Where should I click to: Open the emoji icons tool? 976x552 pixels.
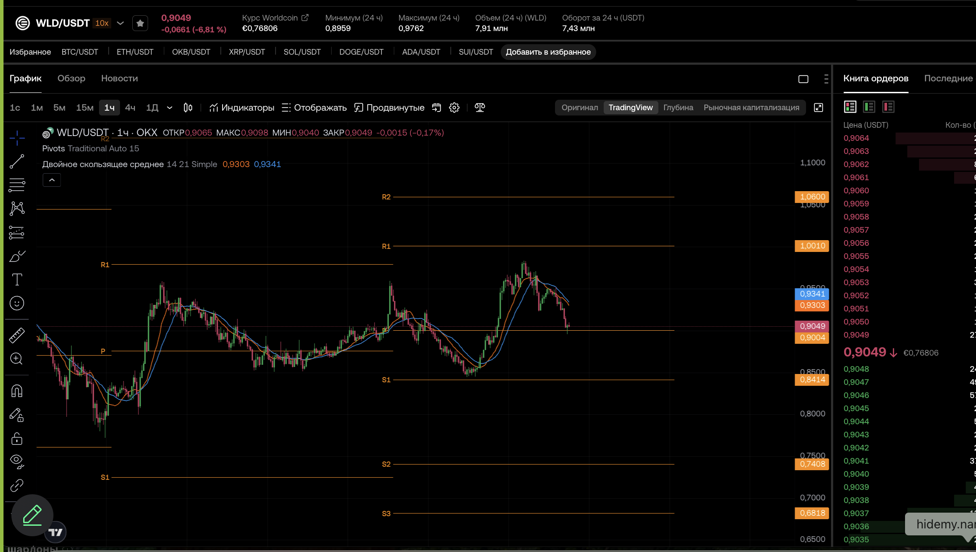[x=17, y=303]
